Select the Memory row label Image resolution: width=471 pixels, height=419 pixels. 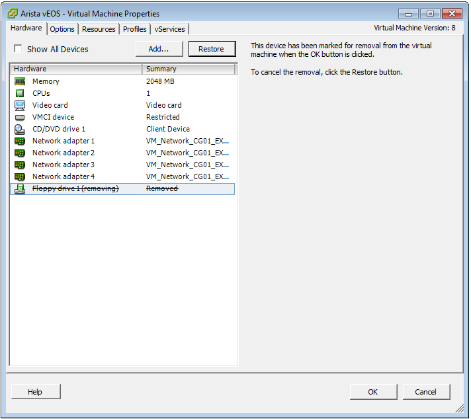(x=46, y=81)
